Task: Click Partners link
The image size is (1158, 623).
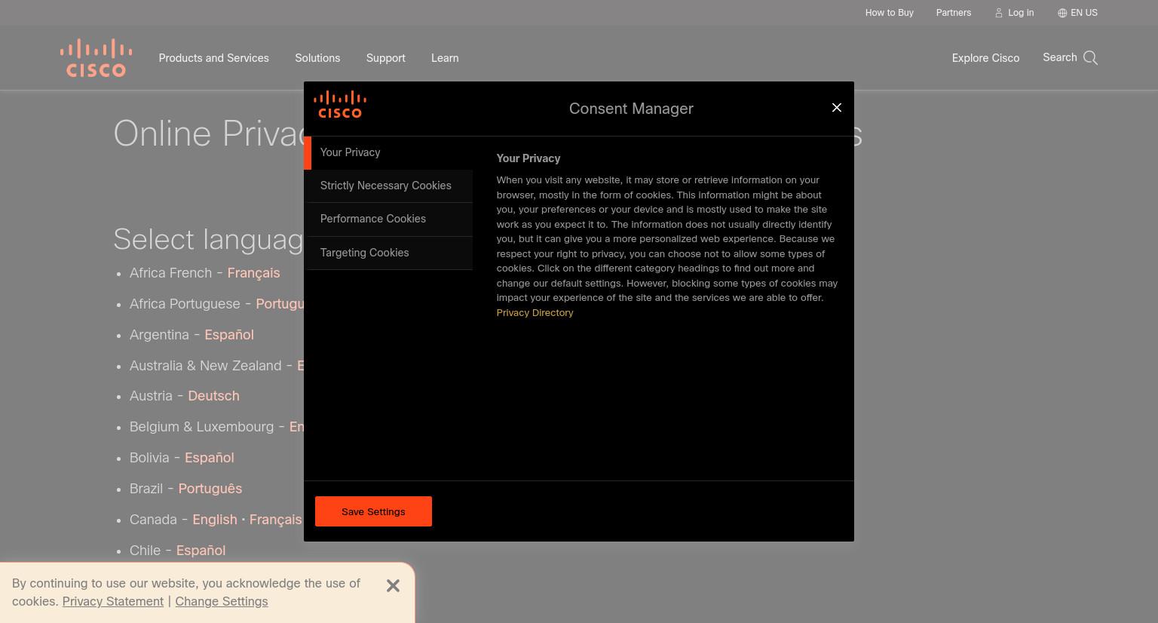Action: 953,13
